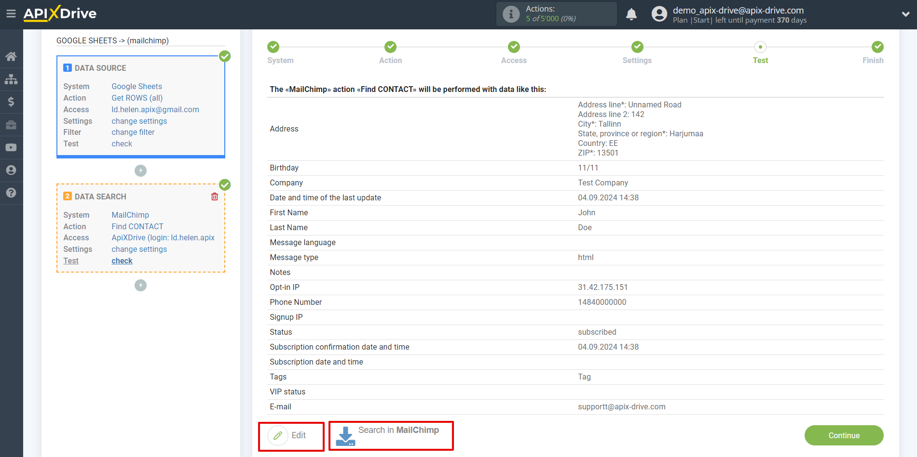Click the actions info icon
This screenshot has height=457, width=917.
(511, 14)
